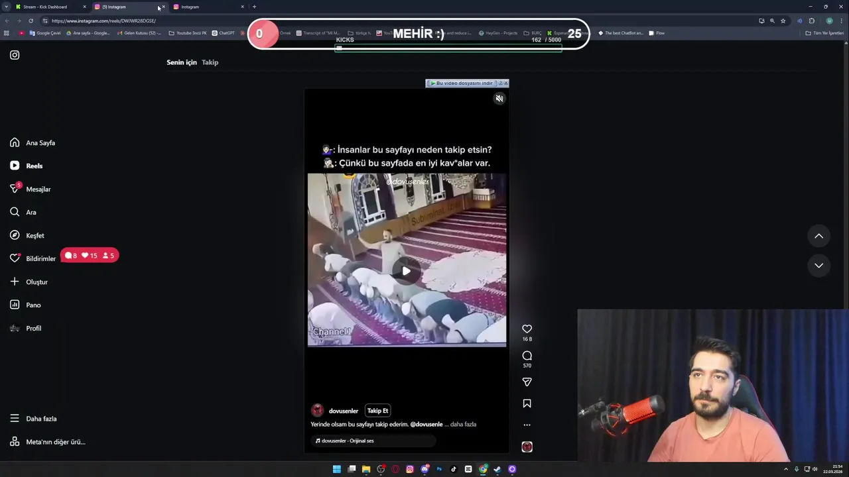Bookmark this page with star icon
849x477 pixels.
tap(783, 21)
